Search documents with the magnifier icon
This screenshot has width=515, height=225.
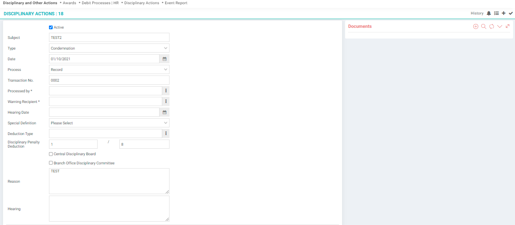[x=484, y=26]
